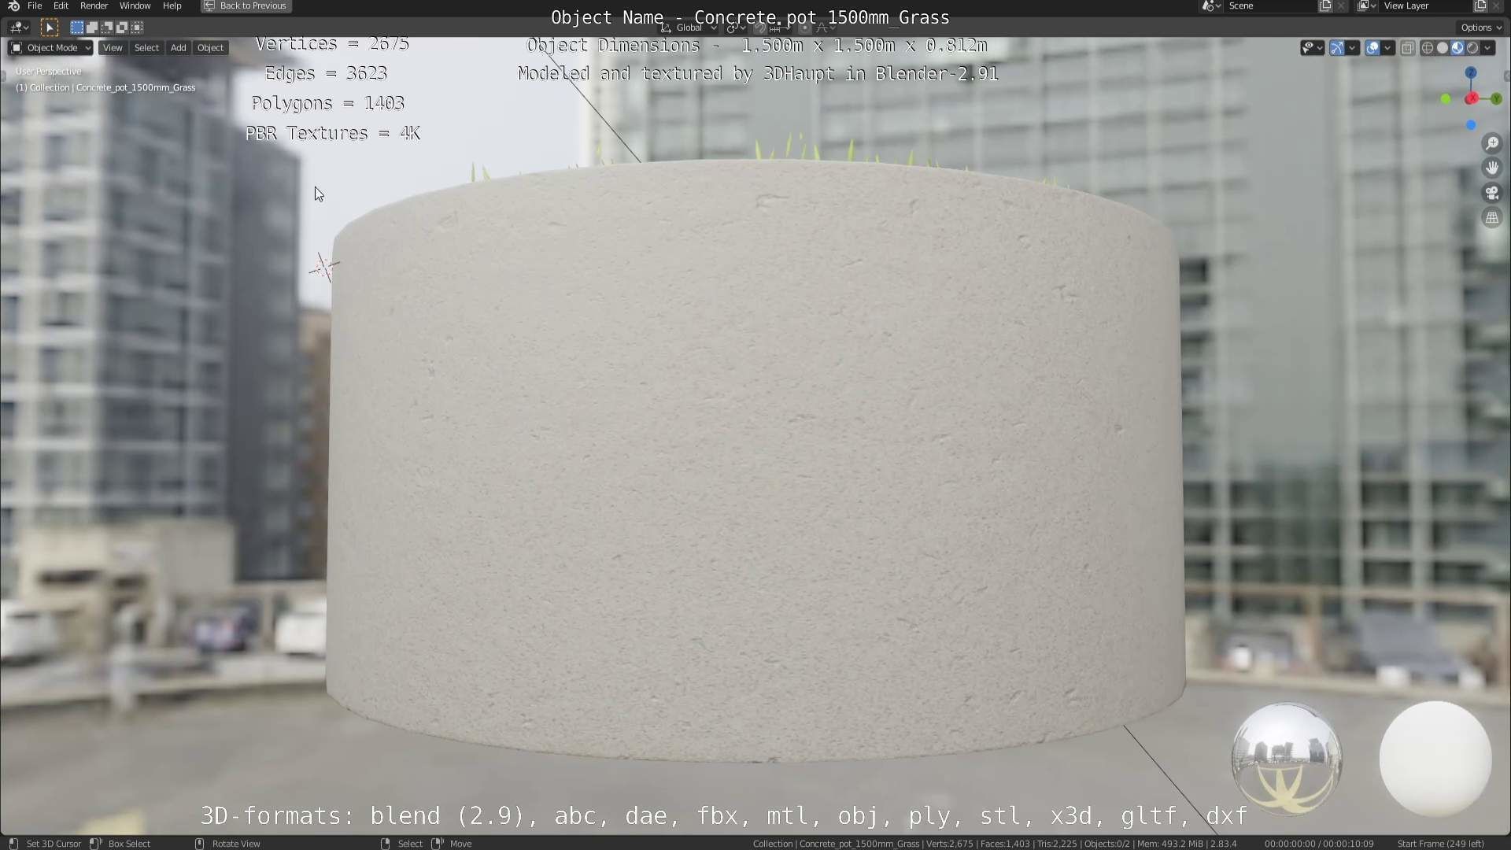Choose the Invert Selection mode icon
The height and width of the screenshot is (850, 1511).
pos(122,28)
